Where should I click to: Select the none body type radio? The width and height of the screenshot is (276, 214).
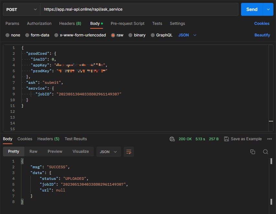tap(7, 35)
